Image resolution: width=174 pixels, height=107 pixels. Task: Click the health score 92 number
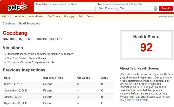pyautogui.click(x=146, y=47)
